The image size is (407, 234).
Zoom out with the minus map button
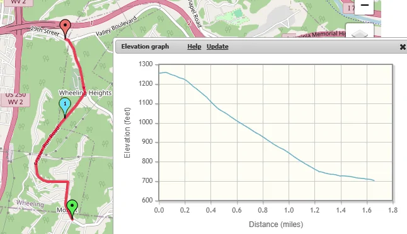pos(364,6)
